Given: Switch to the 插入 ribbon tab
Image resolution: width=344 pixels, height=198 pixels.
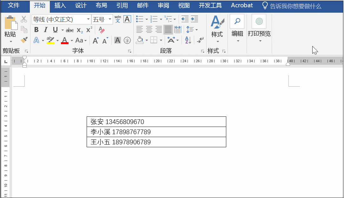Looking at the screenshot, I should (x=61, y=5).
